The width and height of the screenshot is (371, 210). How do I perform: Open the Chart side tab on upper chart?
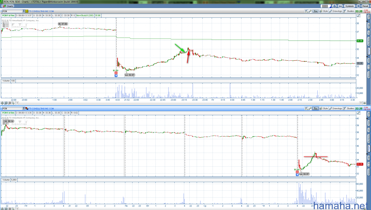369,51
